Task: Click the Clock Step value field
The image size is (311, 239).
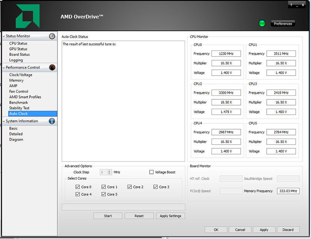Action: [x=103, y=172]
